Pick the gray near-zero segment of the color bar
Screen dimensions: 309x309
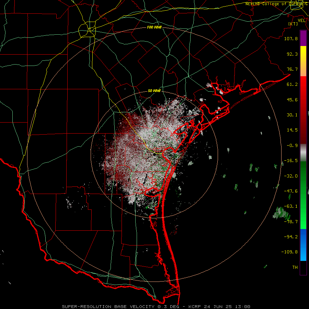pyautogui.click(x=303, y=153)
